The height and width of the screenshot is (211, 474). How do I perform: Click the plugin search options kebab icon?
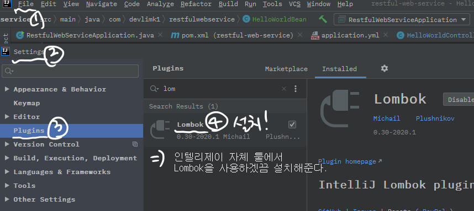pyautogui.click(x=296, y=89)
